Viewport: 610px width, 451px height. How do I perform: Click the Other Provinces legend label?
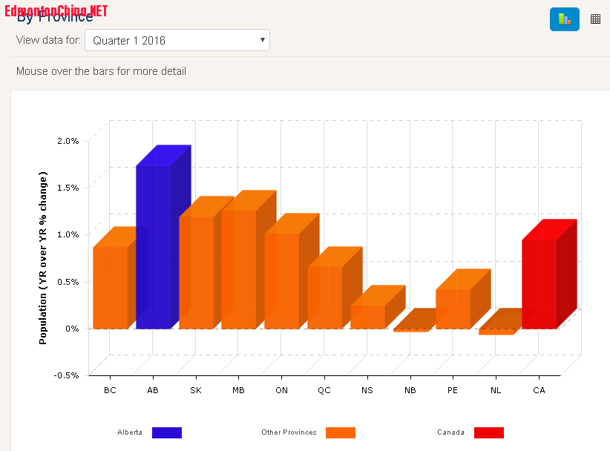(289, 432)
